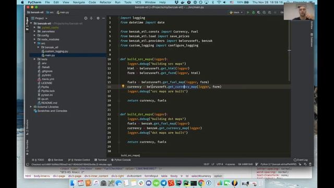This screenshot has height=188, width=334.
Task: Collapse the src folder
Action: 35,43
